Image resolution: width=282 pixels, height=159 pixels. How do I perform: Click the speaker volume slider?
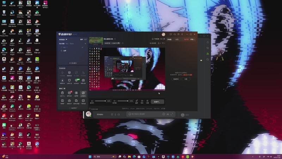pyautogui.click(x=123, y=101)
